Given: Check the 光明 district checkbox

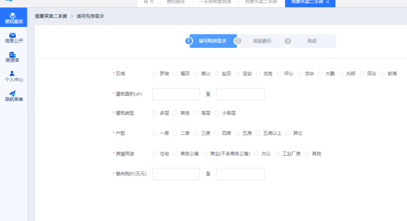Looking at the screenshot, I should point(341,74).
